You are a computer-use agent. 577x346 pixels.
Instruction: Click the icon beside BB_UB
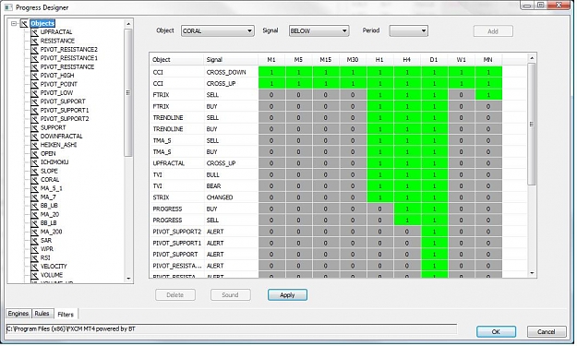click(x=34, y=206)
